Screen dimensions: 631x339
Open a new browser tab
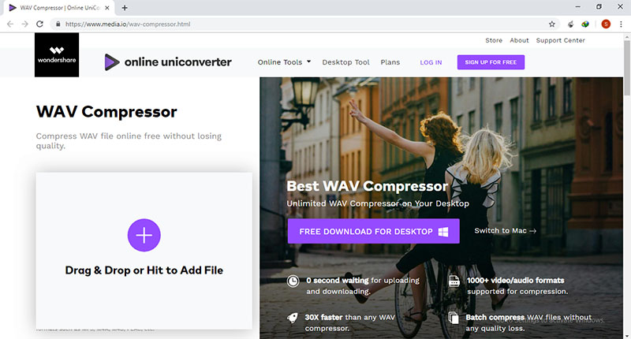125,8
